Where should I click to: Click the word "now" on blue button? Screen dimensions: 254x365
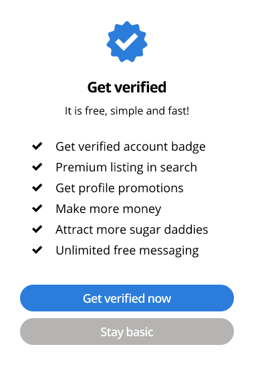click(x=159, y=299)
